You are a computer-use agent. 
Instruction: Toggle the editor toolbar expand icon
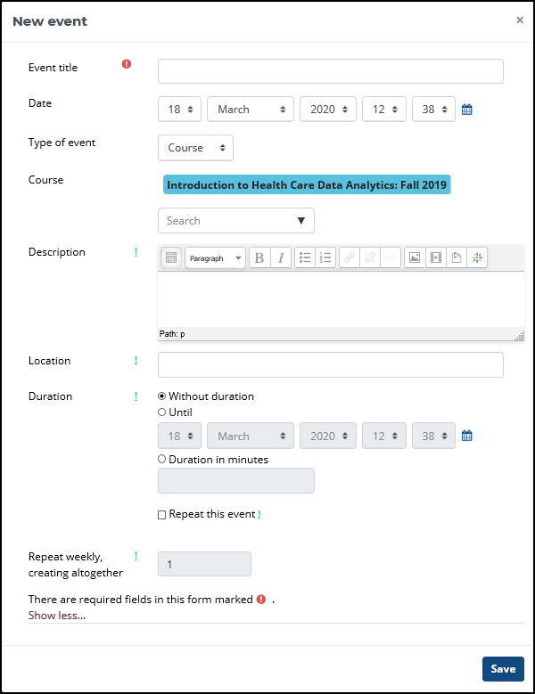(x=171, y=258)
